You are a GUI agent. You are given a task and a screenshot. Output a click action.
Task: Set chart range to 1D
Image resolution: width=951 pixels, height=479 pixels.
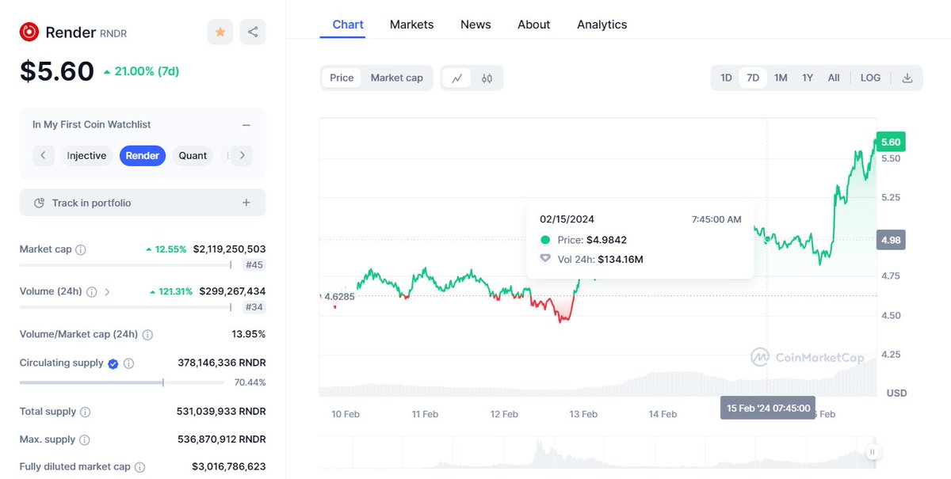point(726,78)
